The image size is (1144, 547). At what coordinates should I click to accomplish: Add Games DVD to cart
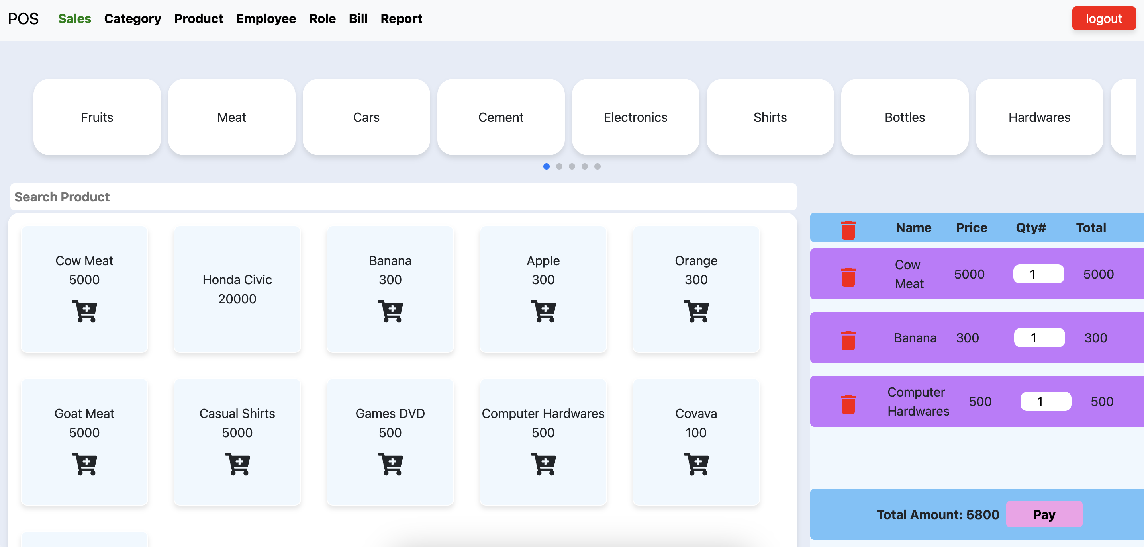(390, 463)
